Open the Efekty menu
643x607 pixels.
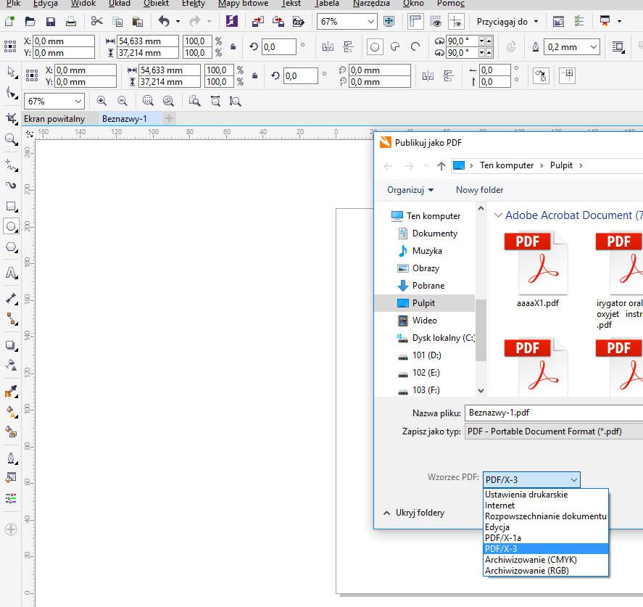pyautogui.click(x=194, y=4)
